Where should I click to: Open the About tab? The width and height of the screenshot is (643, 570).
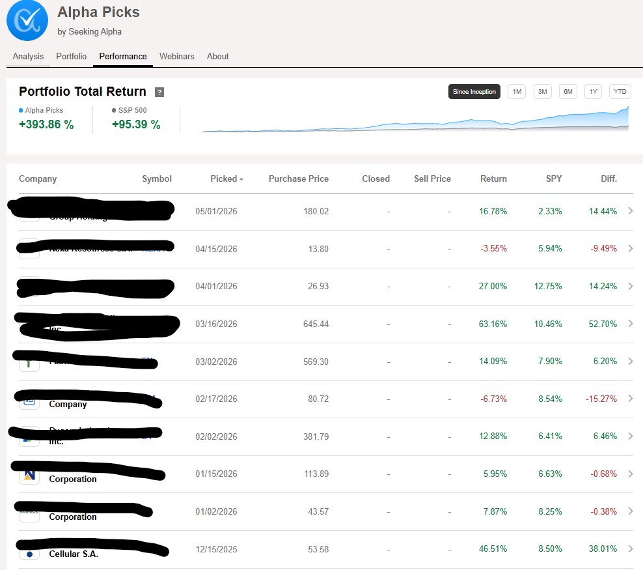pyautogui.click(x=218, y=56)
